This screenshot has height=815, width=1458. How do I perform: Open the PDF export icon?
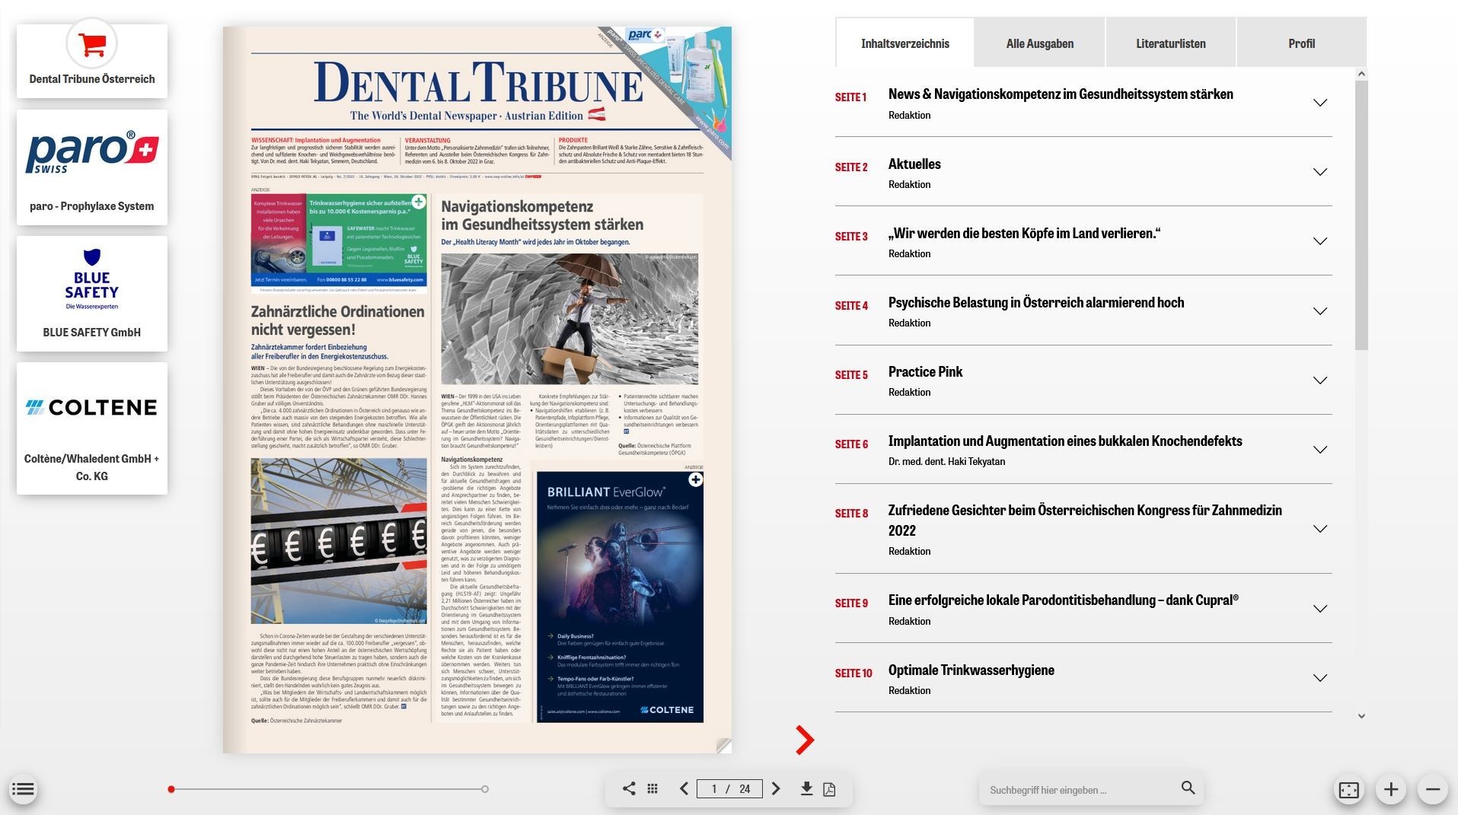(830, 789)
